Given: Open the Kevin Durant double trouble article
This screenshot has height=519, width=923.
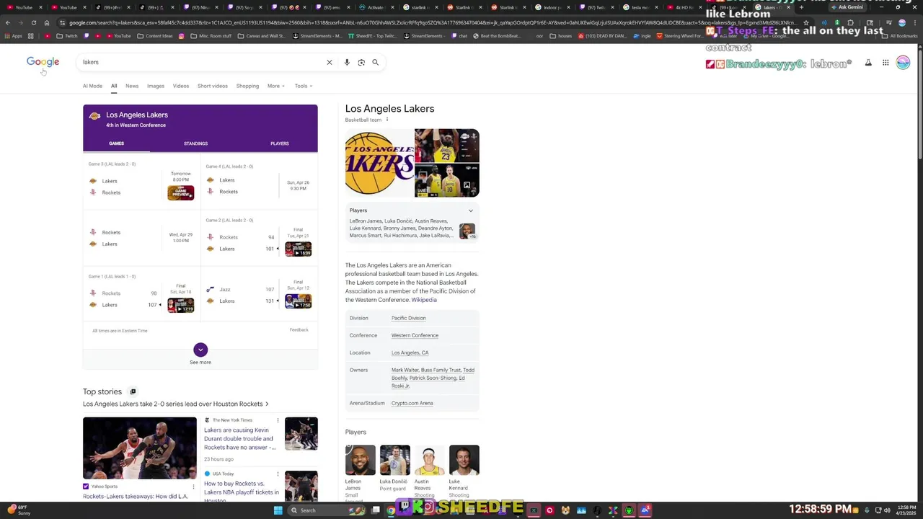Looking at the screenshot, I should (239, 438).
